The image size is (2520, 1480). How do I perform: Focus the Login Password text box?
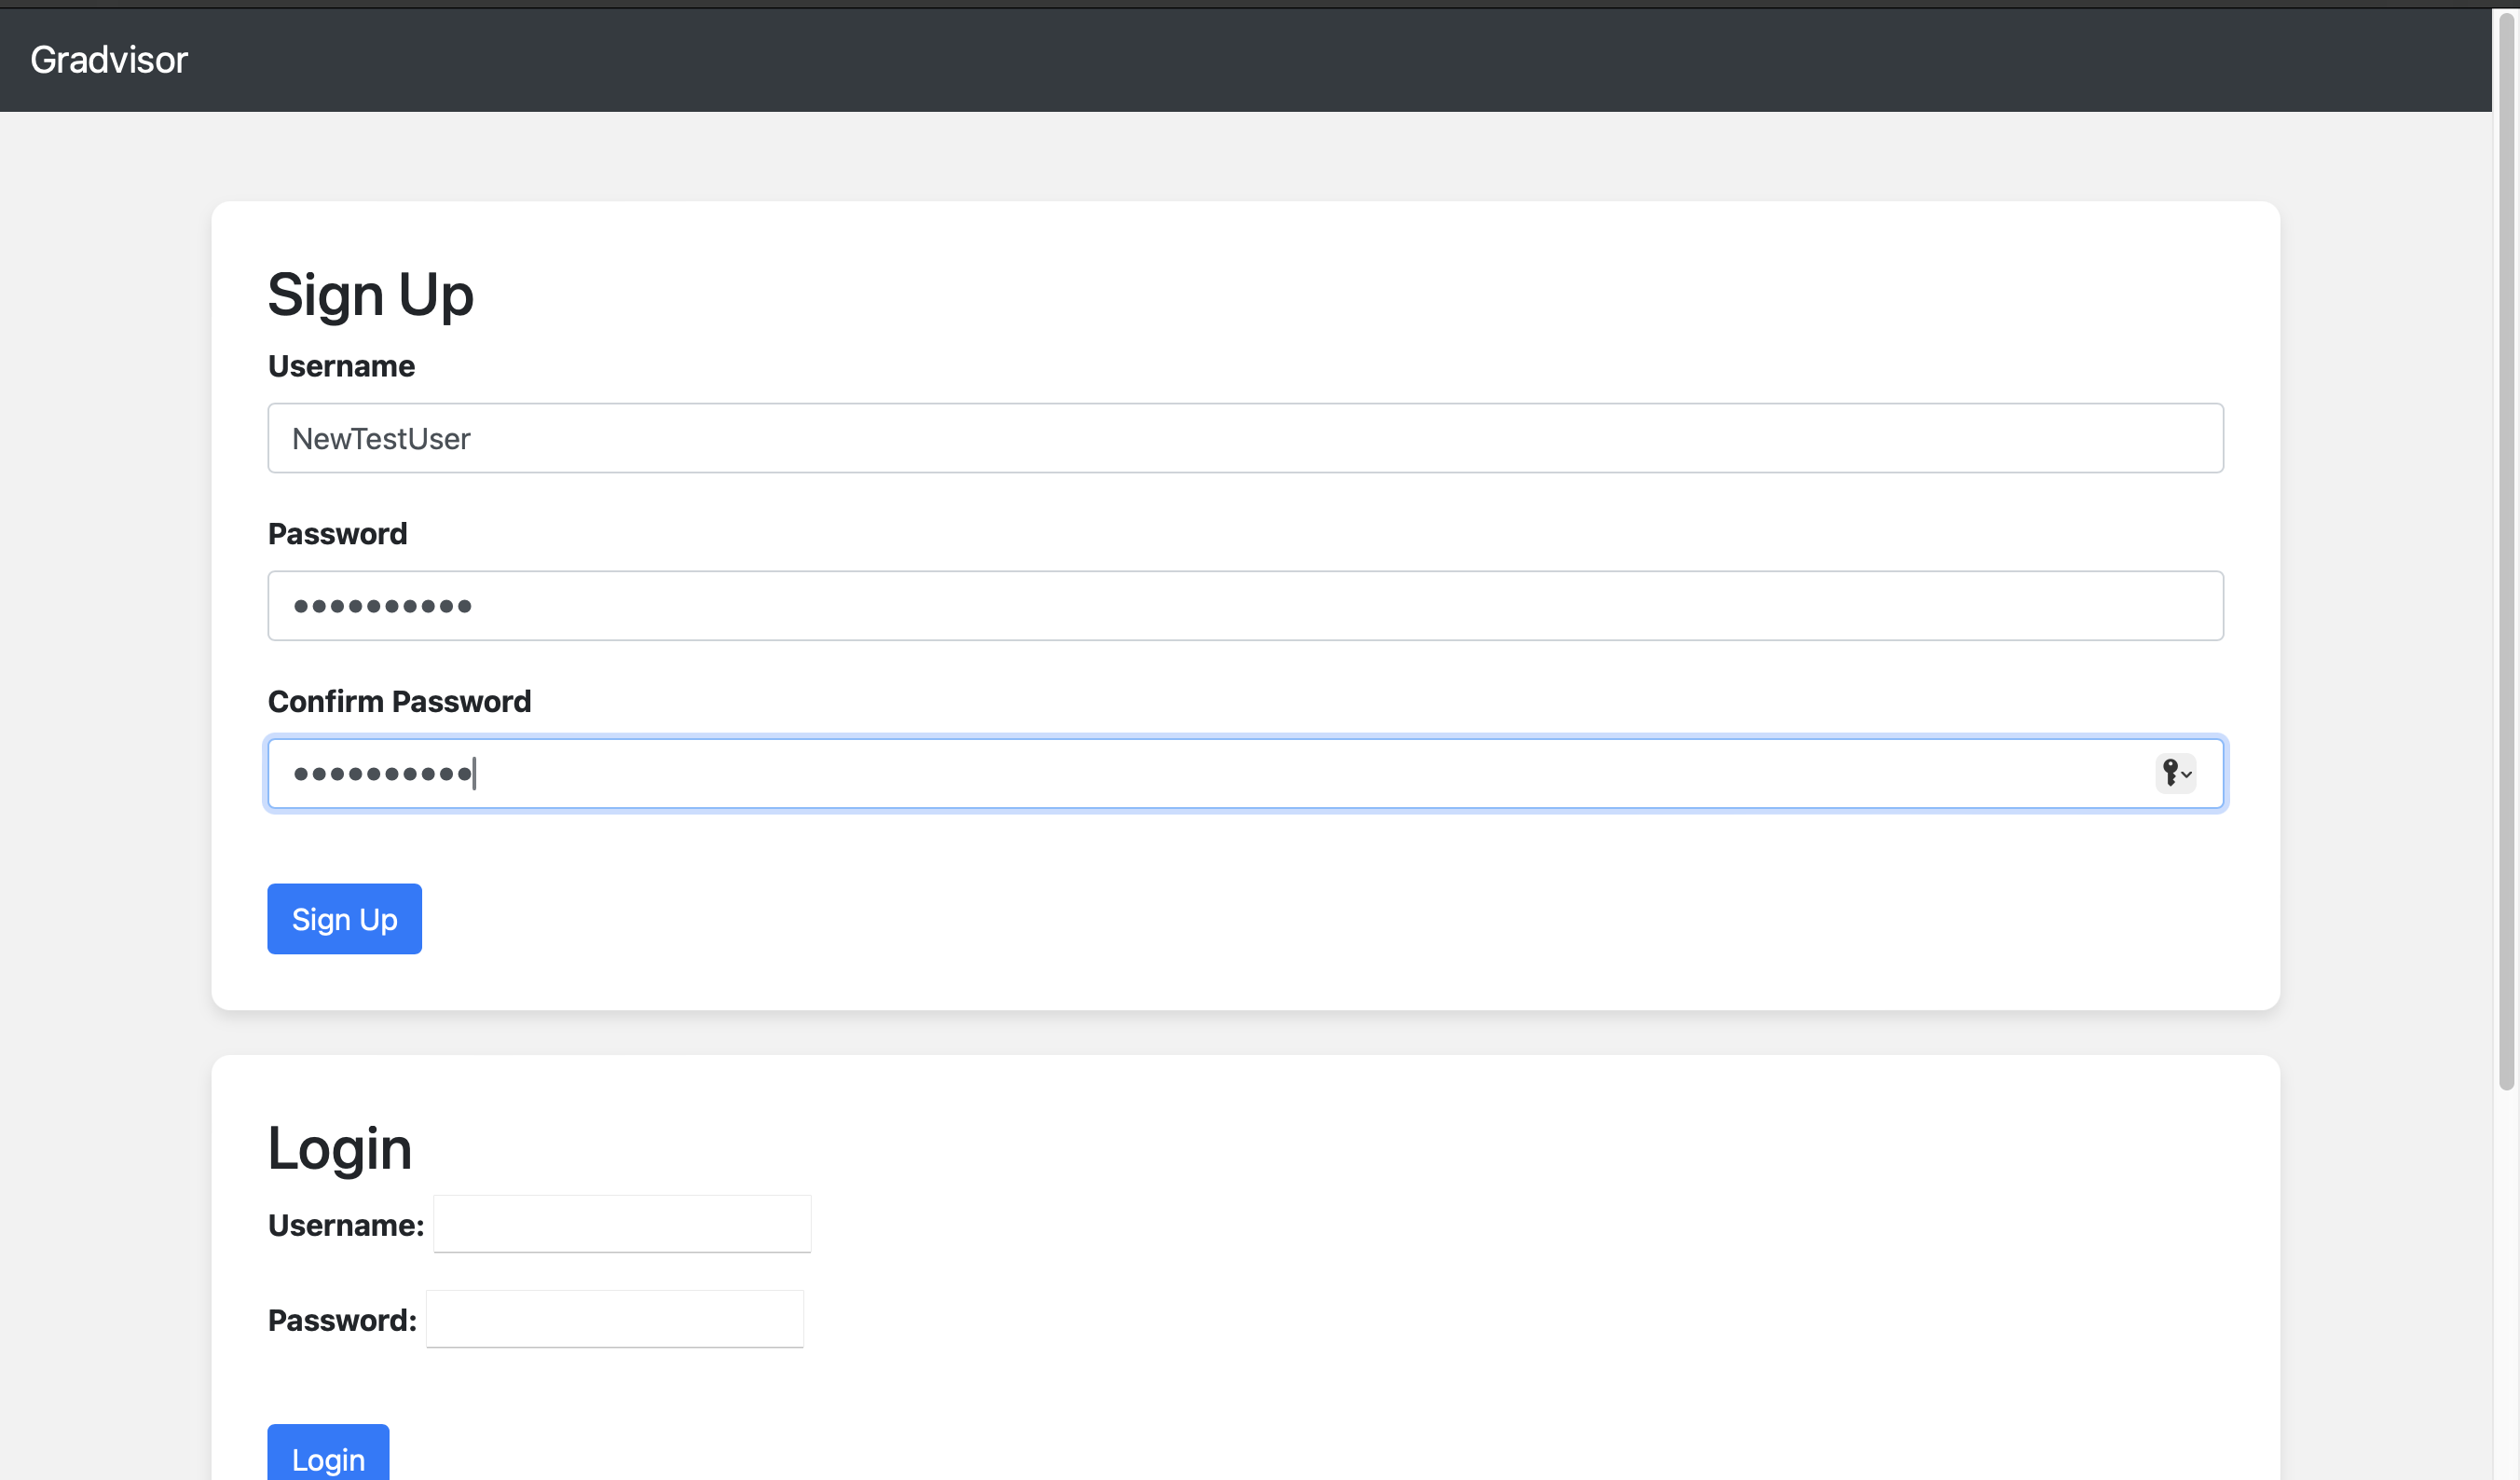[615, 1319]
